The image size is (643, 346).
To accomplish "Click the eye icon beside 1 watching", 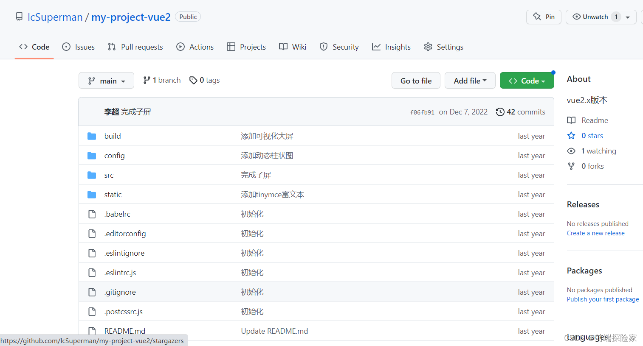I will [x=571, y=151].
